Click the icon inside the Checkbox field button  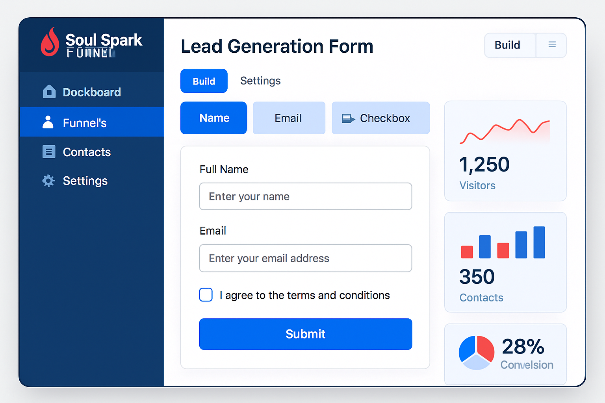tap(348, 118)
